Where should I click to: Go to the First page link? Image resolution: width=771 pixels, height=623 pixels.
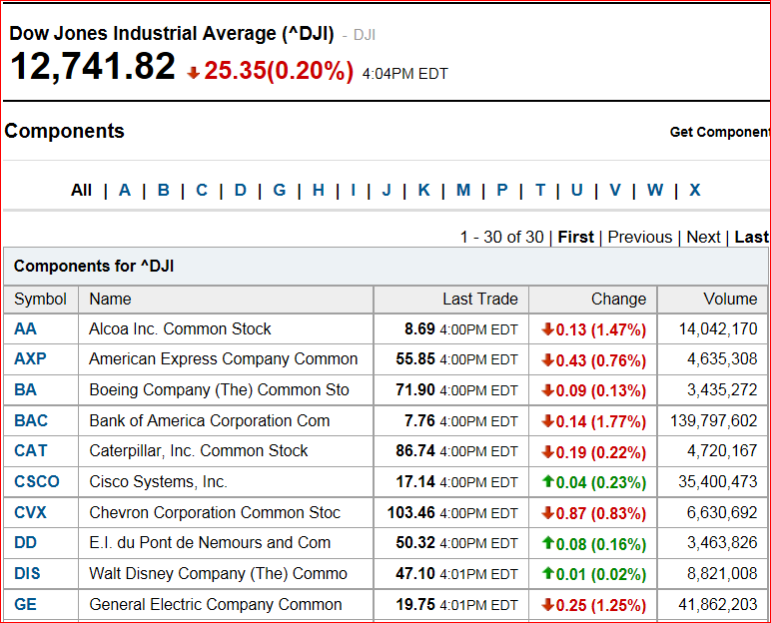(x=576, y=237)
